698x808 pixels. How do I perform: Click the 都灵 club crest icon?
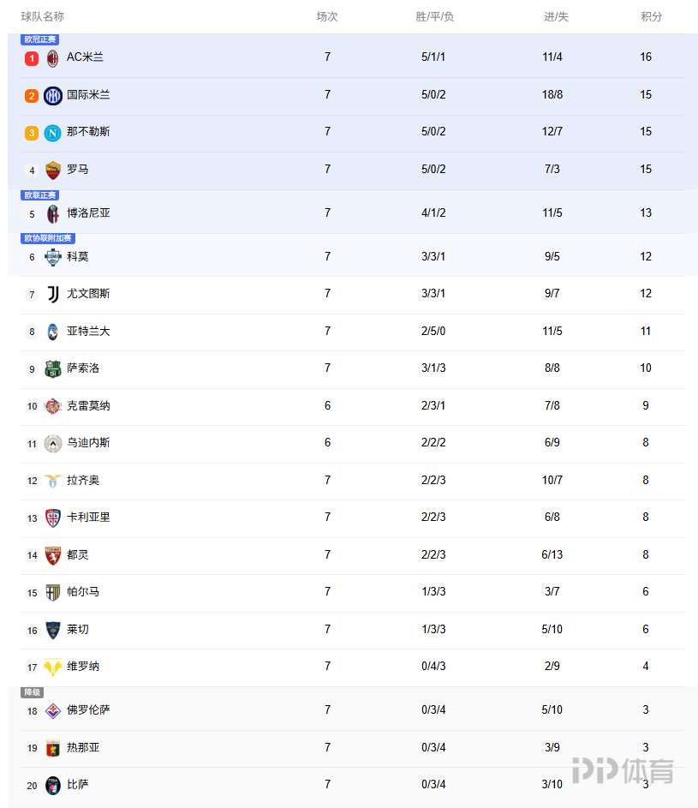click(x=53, y=555)
